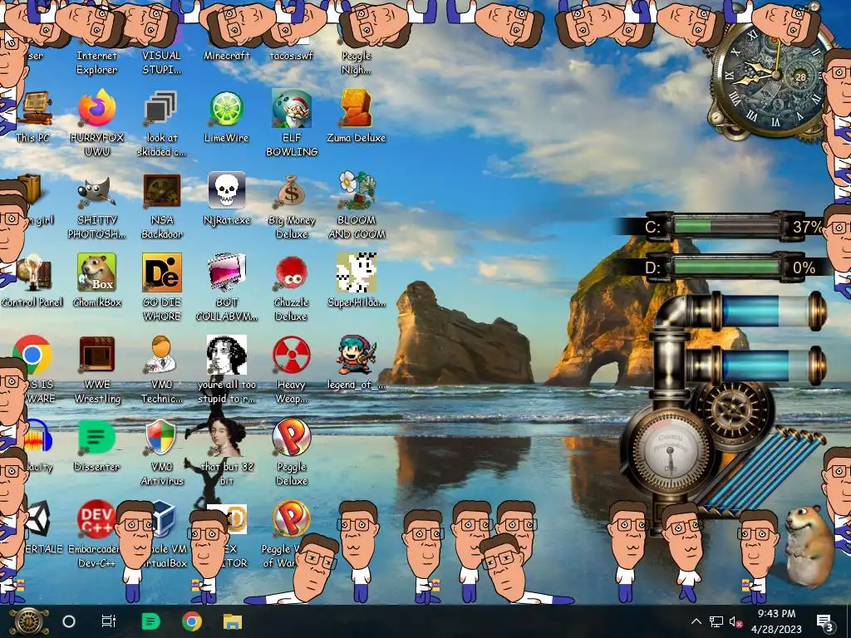Click the hamster in bottom right
The width and height of the screenshot is (851, 638).
(x=809, y=545)
